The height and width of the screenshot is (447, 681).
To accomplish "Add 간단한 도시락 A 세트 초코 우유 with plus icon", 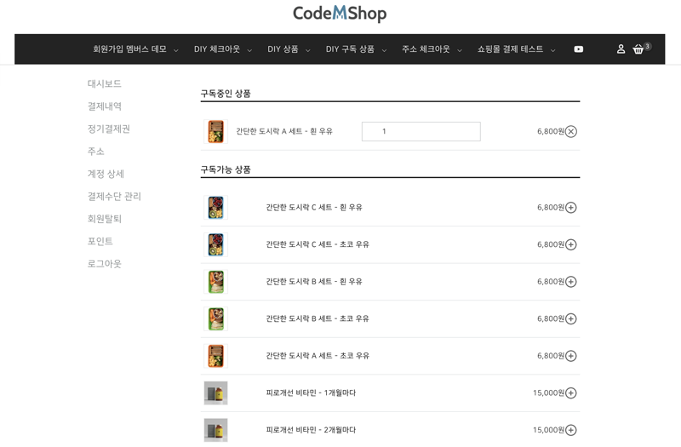I will (x=571, y=356).
